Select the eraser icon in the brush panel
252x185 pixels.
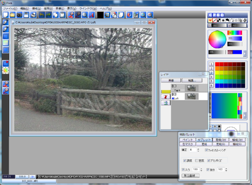click(245, 20)
